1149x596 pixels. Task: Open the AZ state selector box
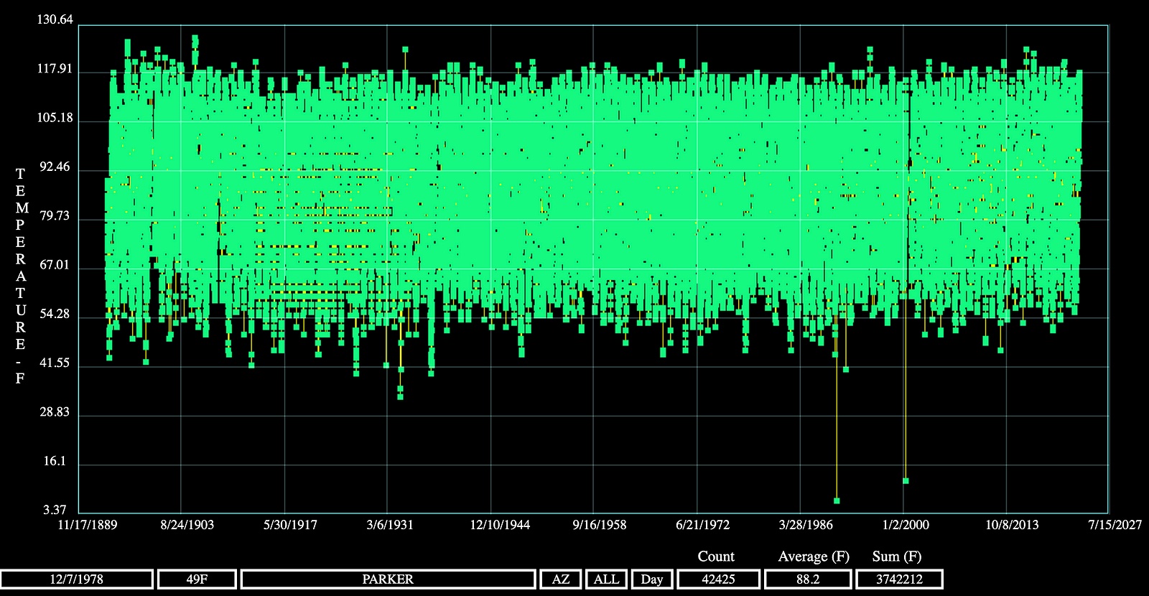[560, 579]
